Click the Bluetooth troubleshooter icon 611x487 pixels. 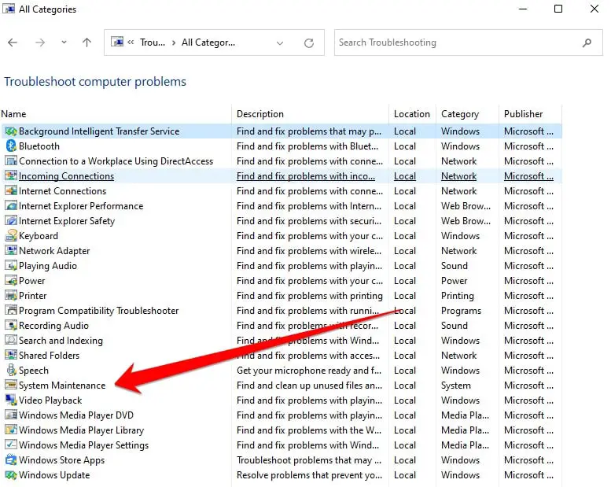point(11,146)
